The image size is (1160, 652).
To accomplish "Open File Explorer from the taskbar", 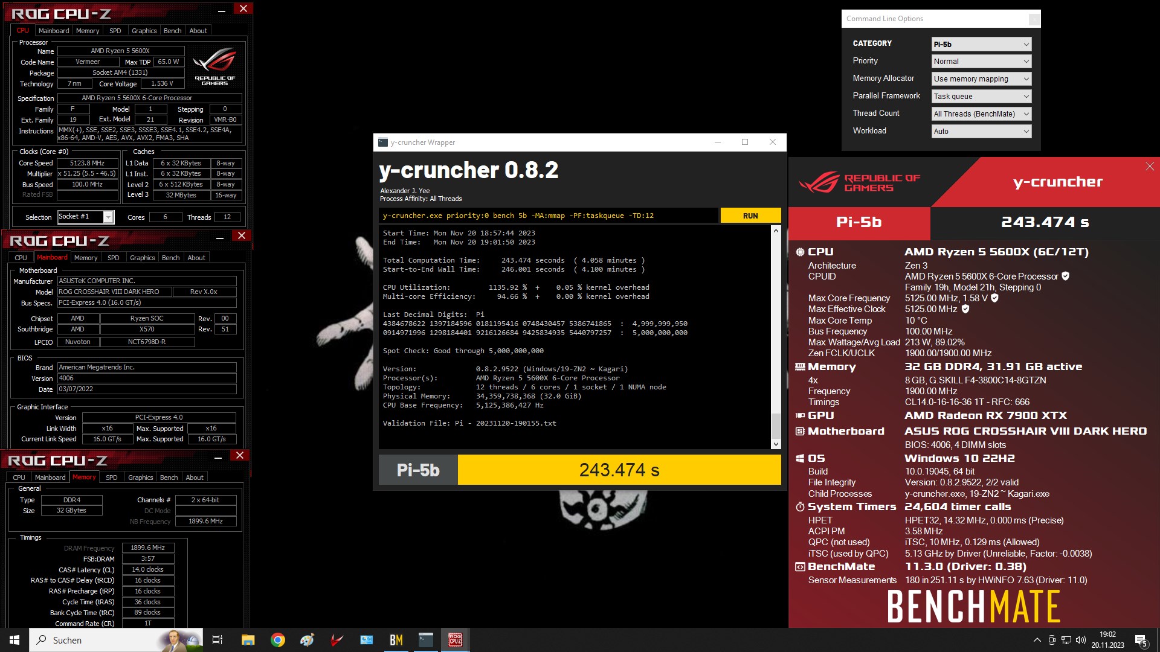I will (248, 640).
